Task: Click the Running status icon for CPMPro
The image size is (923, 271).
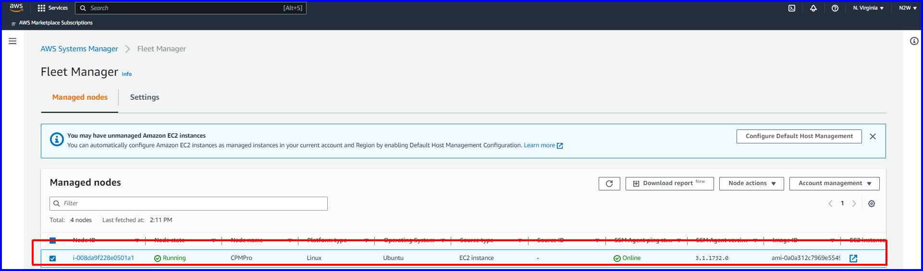Action: point(158,259)
